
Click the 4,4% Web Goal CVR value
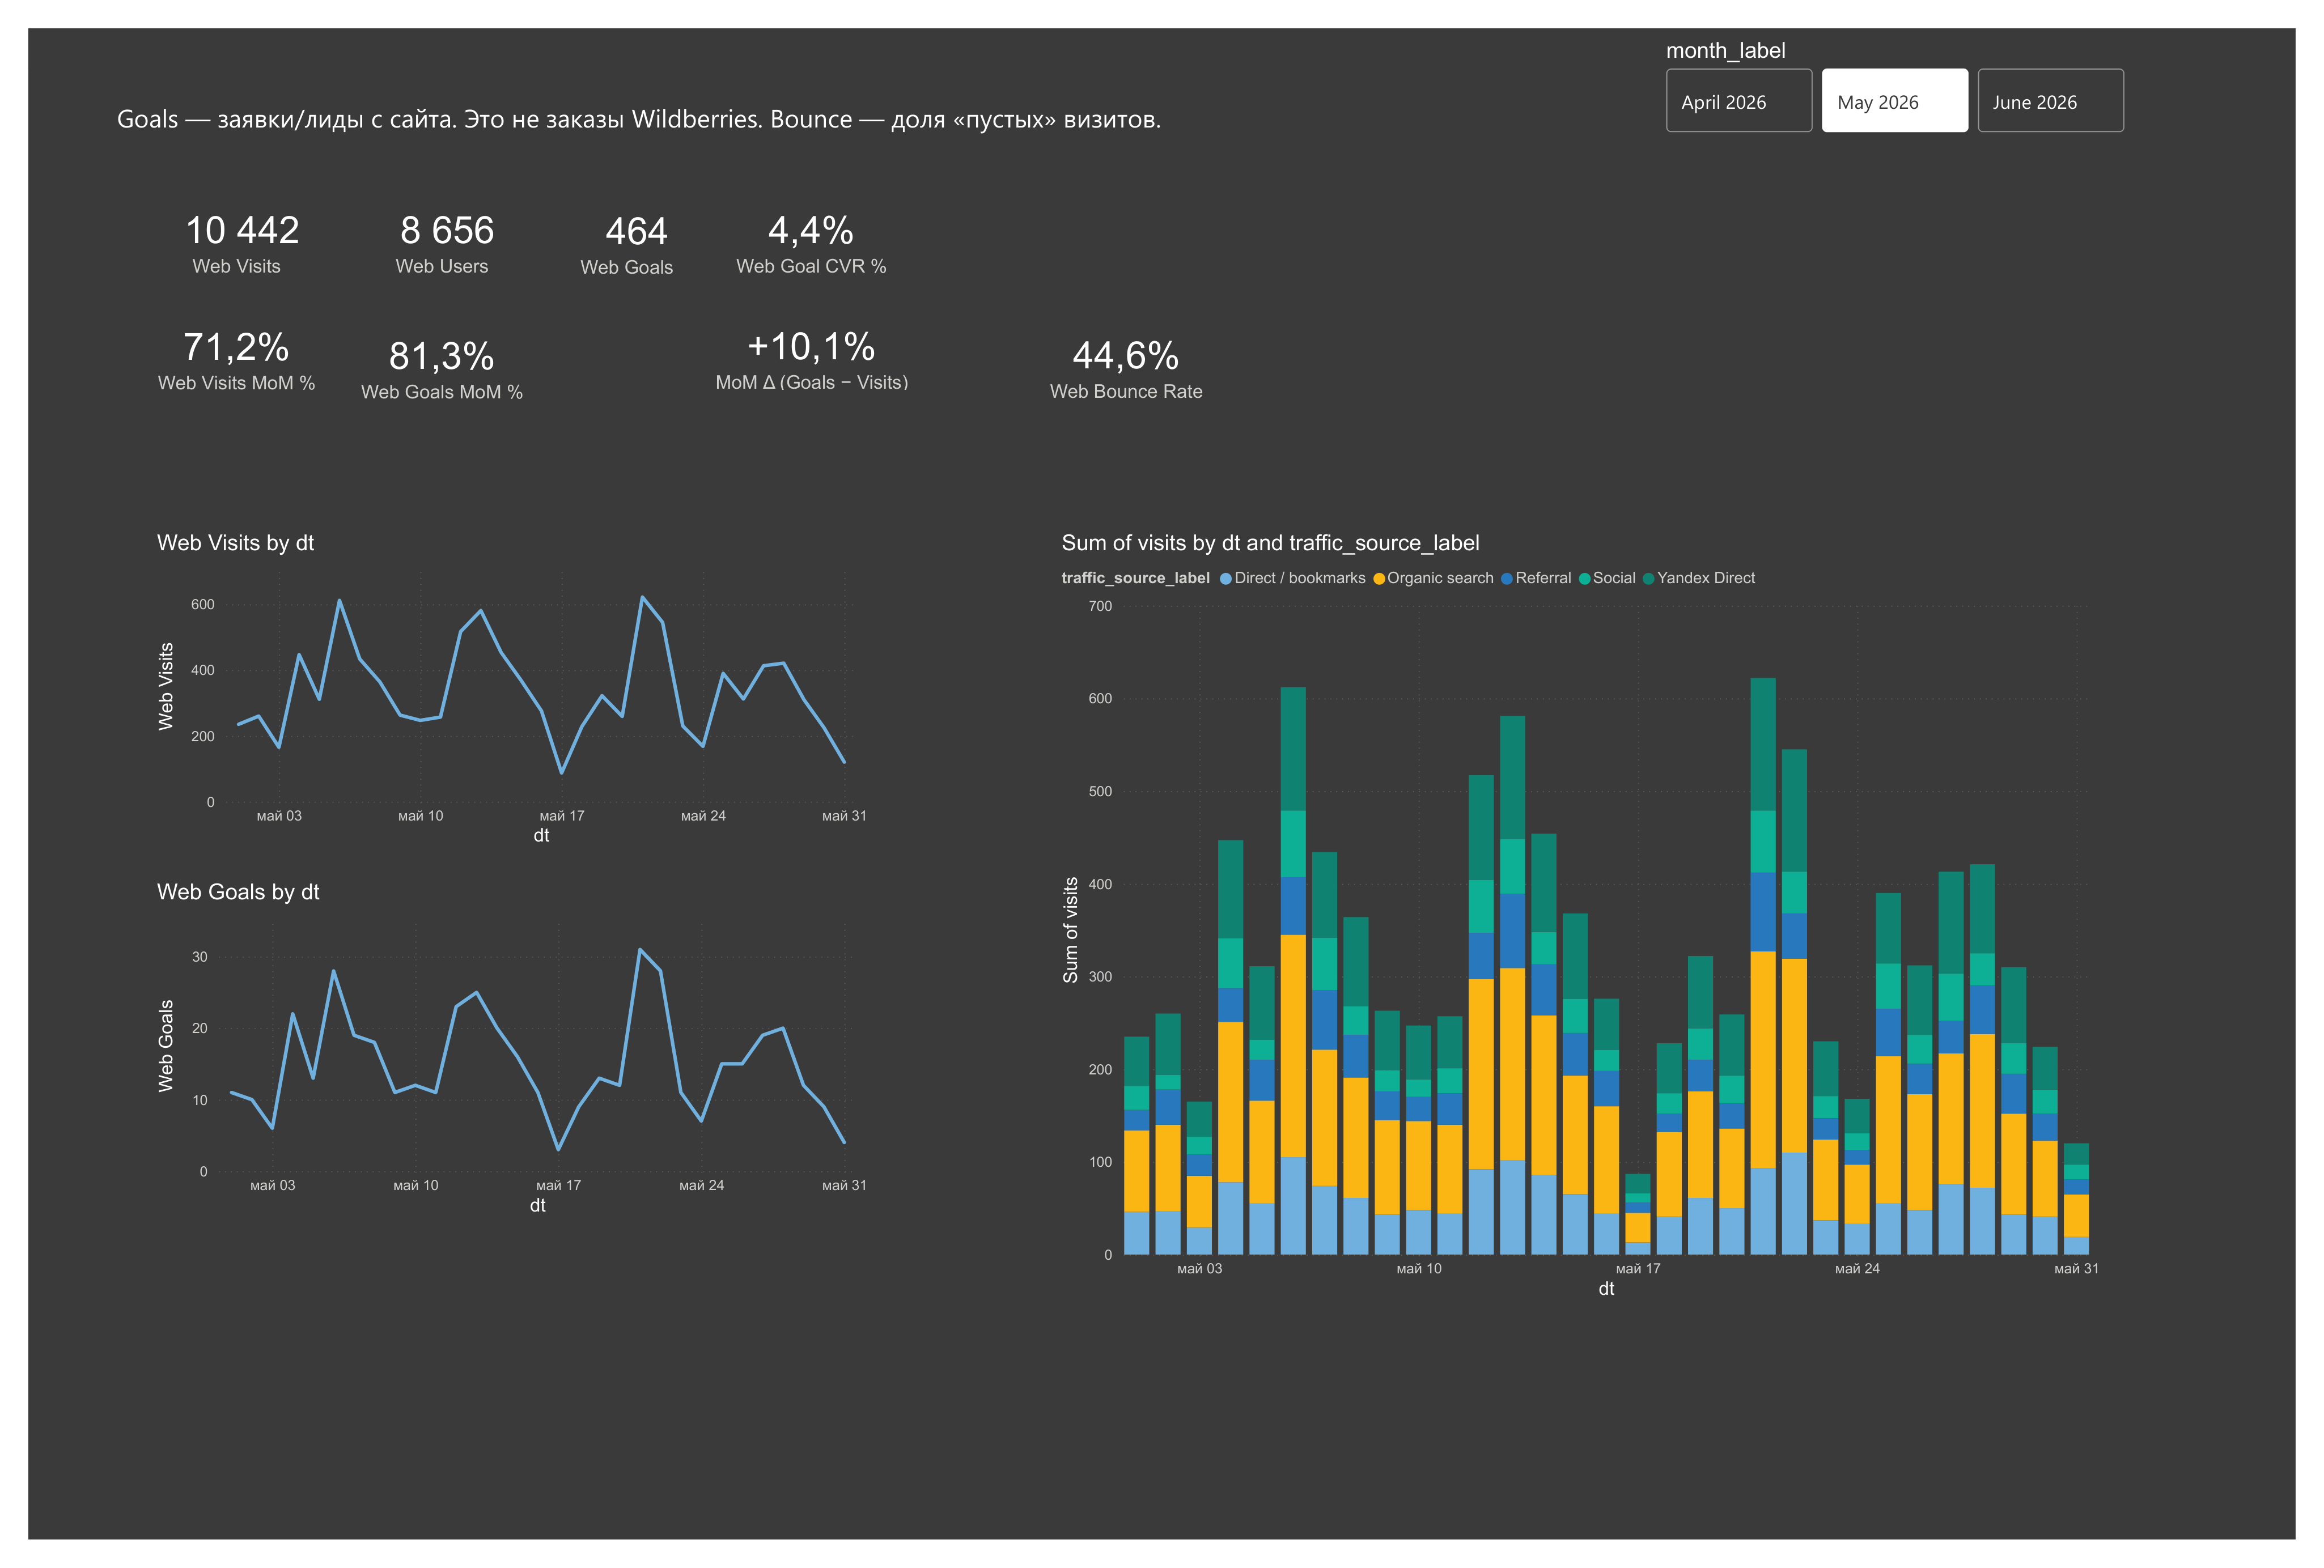click(811, 230)
